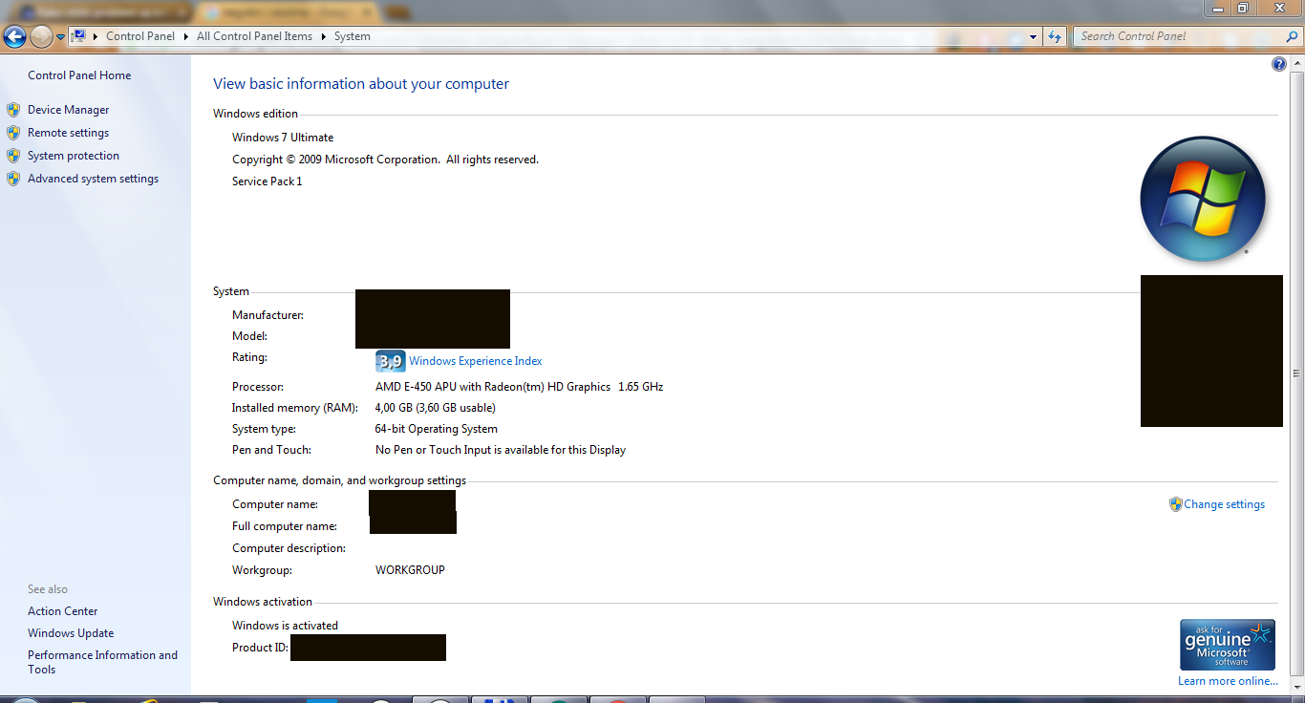This screenshot has width=1305, height=703.
Task: Click the search magnifier icon
Action: [x=1292, y=36]
